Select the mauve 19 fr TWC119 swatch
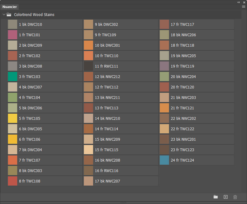Screen dimensions: 247x204 click(x=164, y=66)
